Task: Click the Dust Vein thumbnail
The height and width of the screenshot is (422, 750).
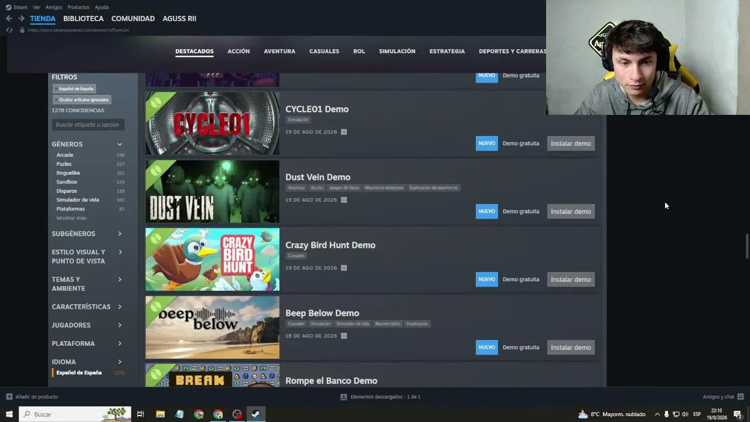Action: pyautogui.click(x=212, y=191)
